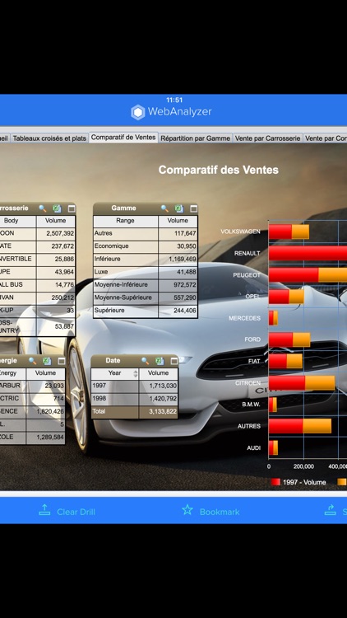This screenshot has height=618, width=347.
Task: Click the Clear Drill button
Action: pyautogui.click(x=67, y=512)
